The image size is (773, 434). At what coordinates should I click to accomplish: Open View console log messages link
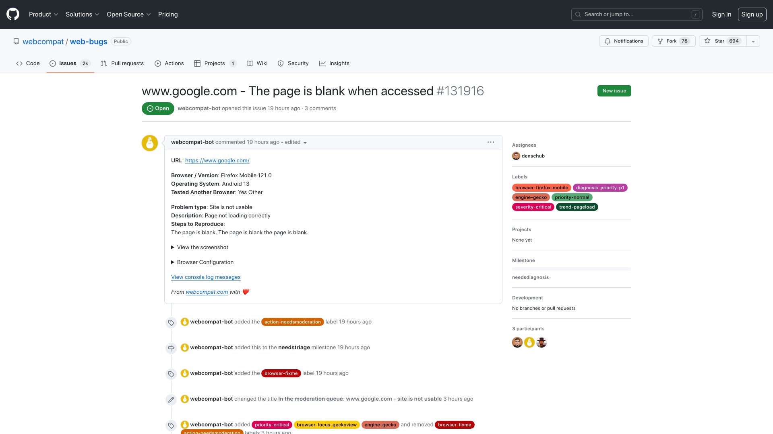(206, 277)
